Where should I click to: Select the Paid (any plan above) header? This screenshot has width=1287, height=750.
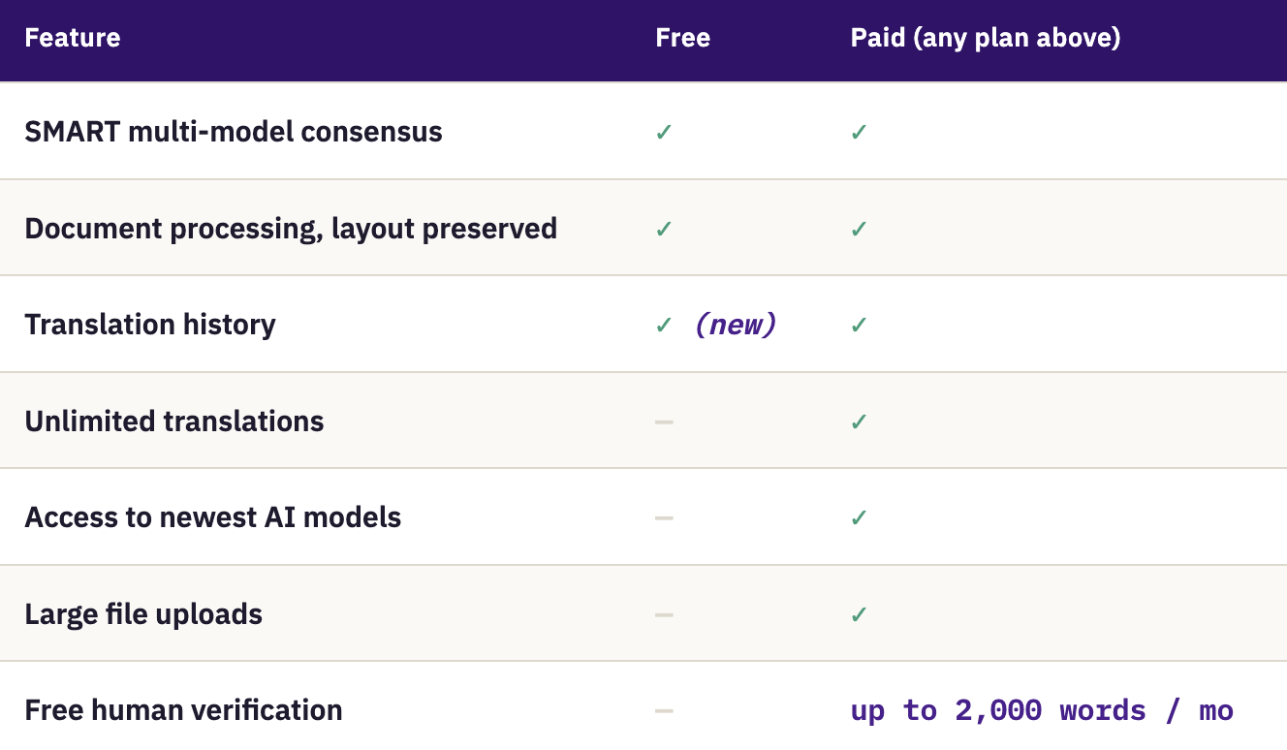[986, 38]
